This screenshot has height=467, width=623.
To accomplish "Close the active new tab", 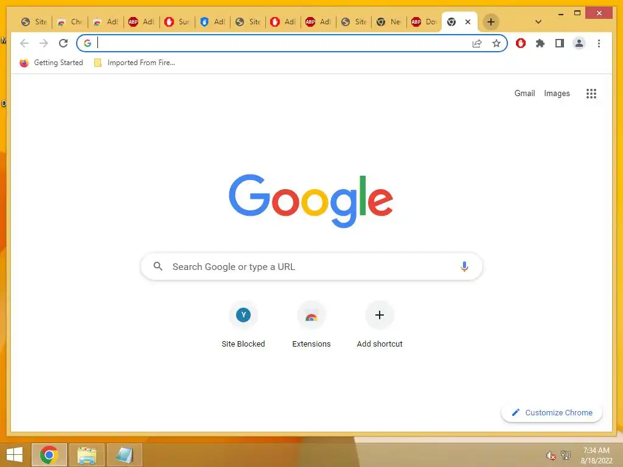I will coord(468,22).
